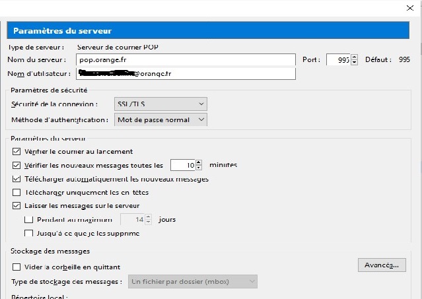Open the Méthode d'authentification dropdown
422x299 pixels.
click(160, 119)
